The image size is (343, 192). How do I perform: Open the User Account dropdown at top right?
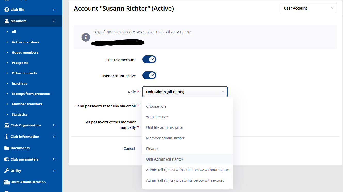[308, 8]
